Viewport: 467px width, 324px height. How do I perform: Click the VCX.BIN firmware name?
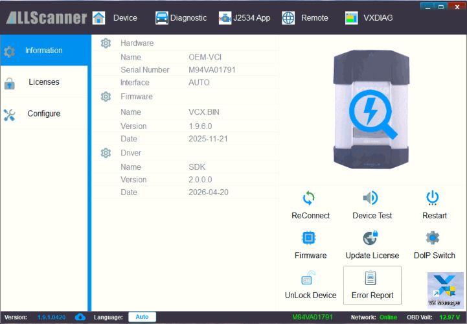click(204, 112)
